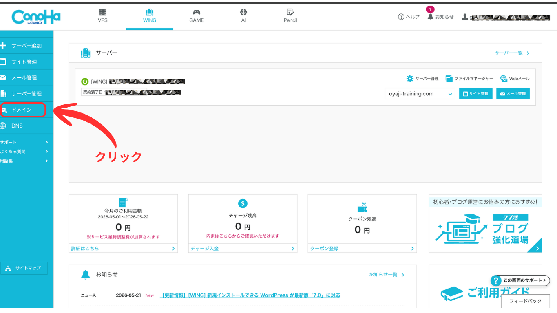Open the Pencil service tab
Viewport: 557px width, 313px height.
coord(290,16)
